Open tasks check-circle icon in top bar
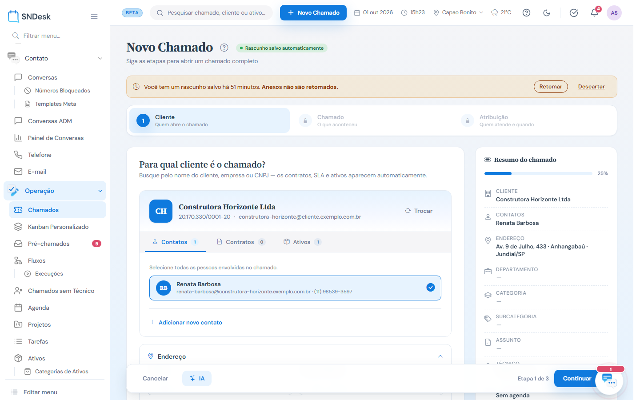The height and width of the screenshot is (400, 640). (x=574, y=13)
